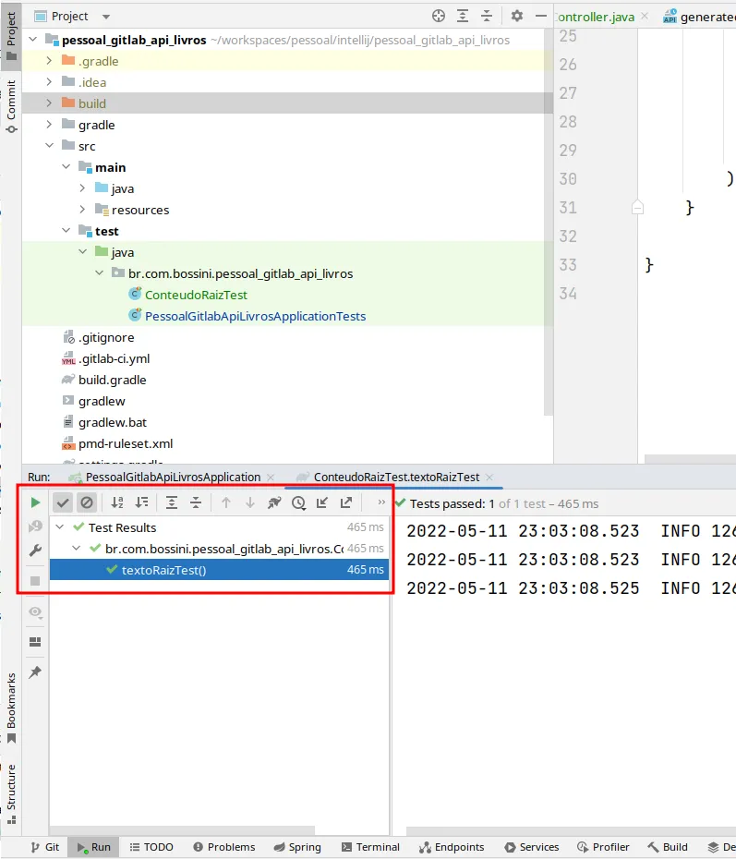The height and width of the screenshot is (859, 736).
Task: Expand the .gradle folder
Action: [49, 60]
